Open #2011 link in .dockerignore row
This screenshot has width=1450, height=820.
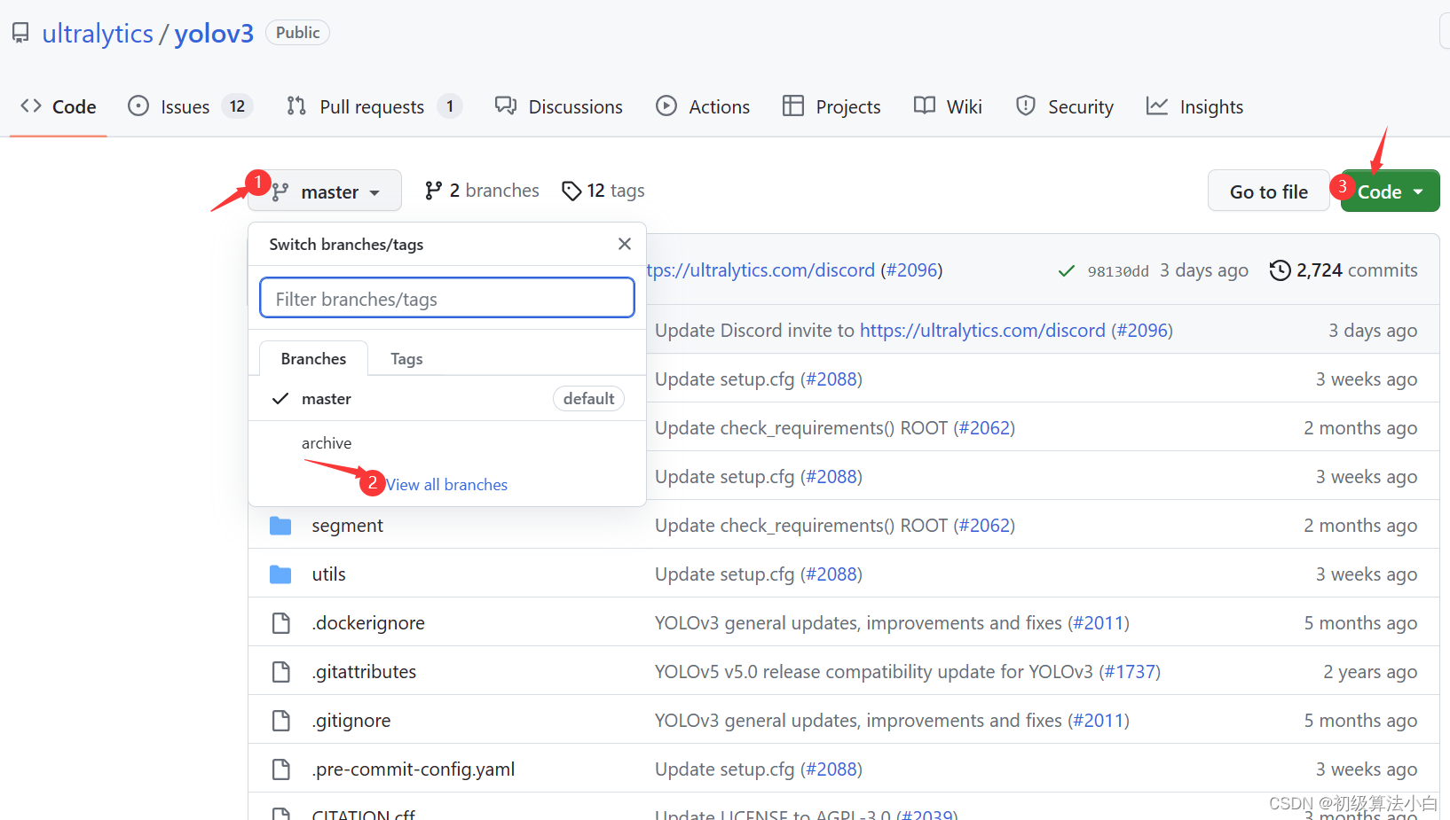(1099, 623)
